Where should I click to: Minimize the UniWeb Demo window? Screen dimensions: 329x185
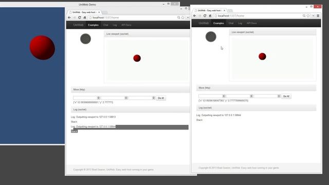[x=163, y=4]
